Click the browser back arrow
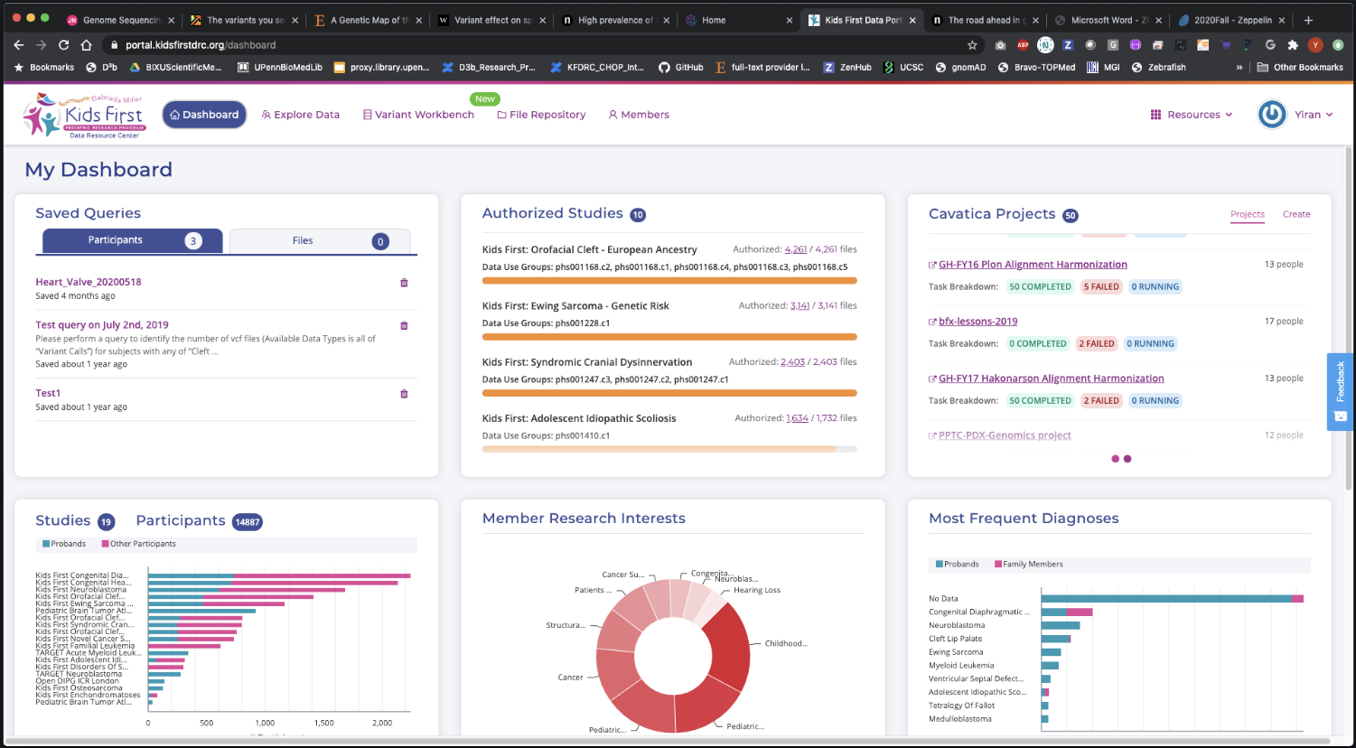Viewport: 1356px width, 748px height. (x=19, y=44)
